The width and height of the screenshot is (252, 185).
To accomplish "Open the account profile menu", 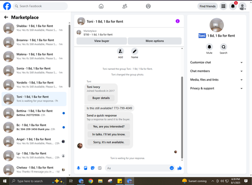I will (242, 7).
